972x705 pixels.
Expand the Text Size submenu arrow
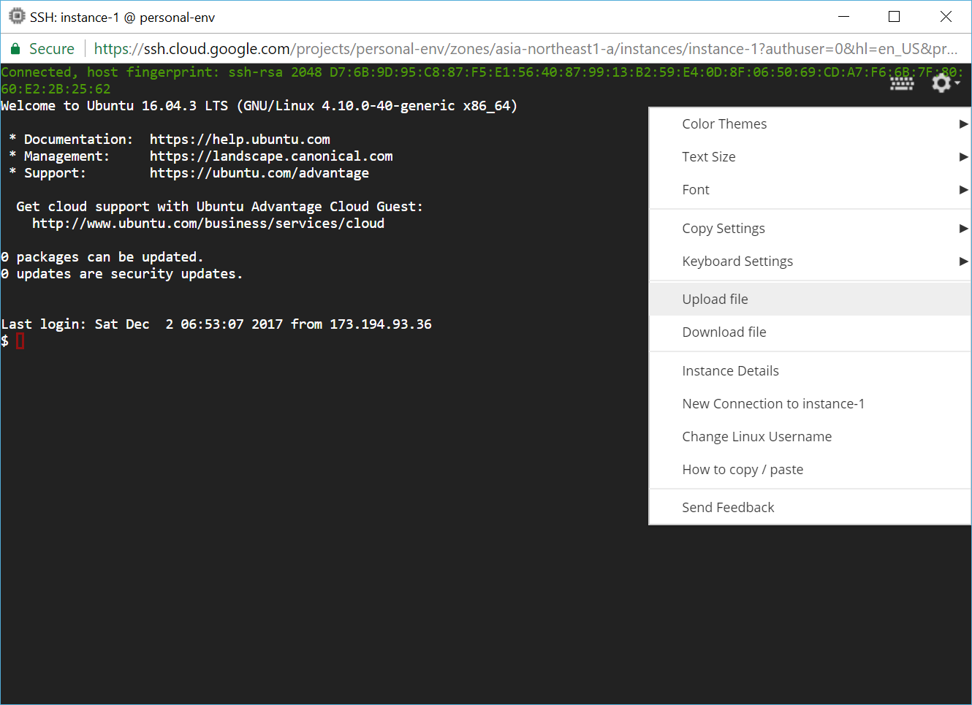tap(963, 157)
